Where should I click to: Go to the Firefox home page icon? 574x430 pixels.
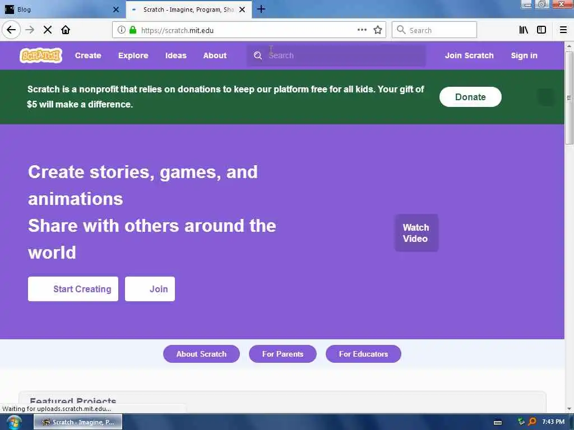pyautogui.click(x=66, y=30)
